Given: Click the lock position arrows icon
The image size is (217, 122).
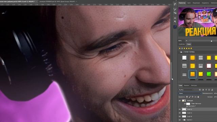Looking at the screenshot, I should click(193, 97).
